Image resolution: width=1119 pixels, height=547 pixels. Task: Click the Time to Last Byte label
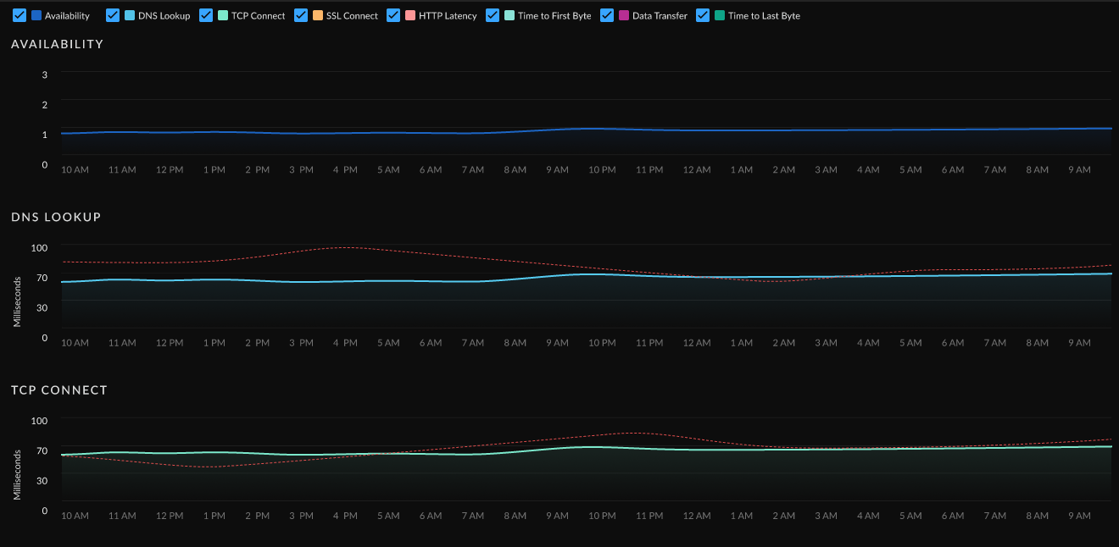(x=764, y=16)
